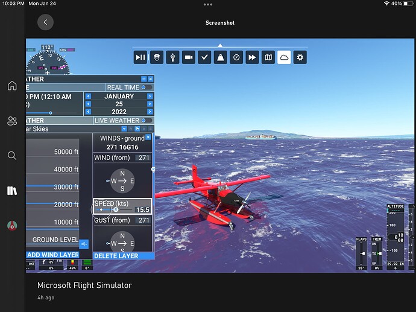Image resolution: width=416 pixels, height=312 pixels.
Task: Open the iPad multitasking three-dots menu
Action: point(208,4)
